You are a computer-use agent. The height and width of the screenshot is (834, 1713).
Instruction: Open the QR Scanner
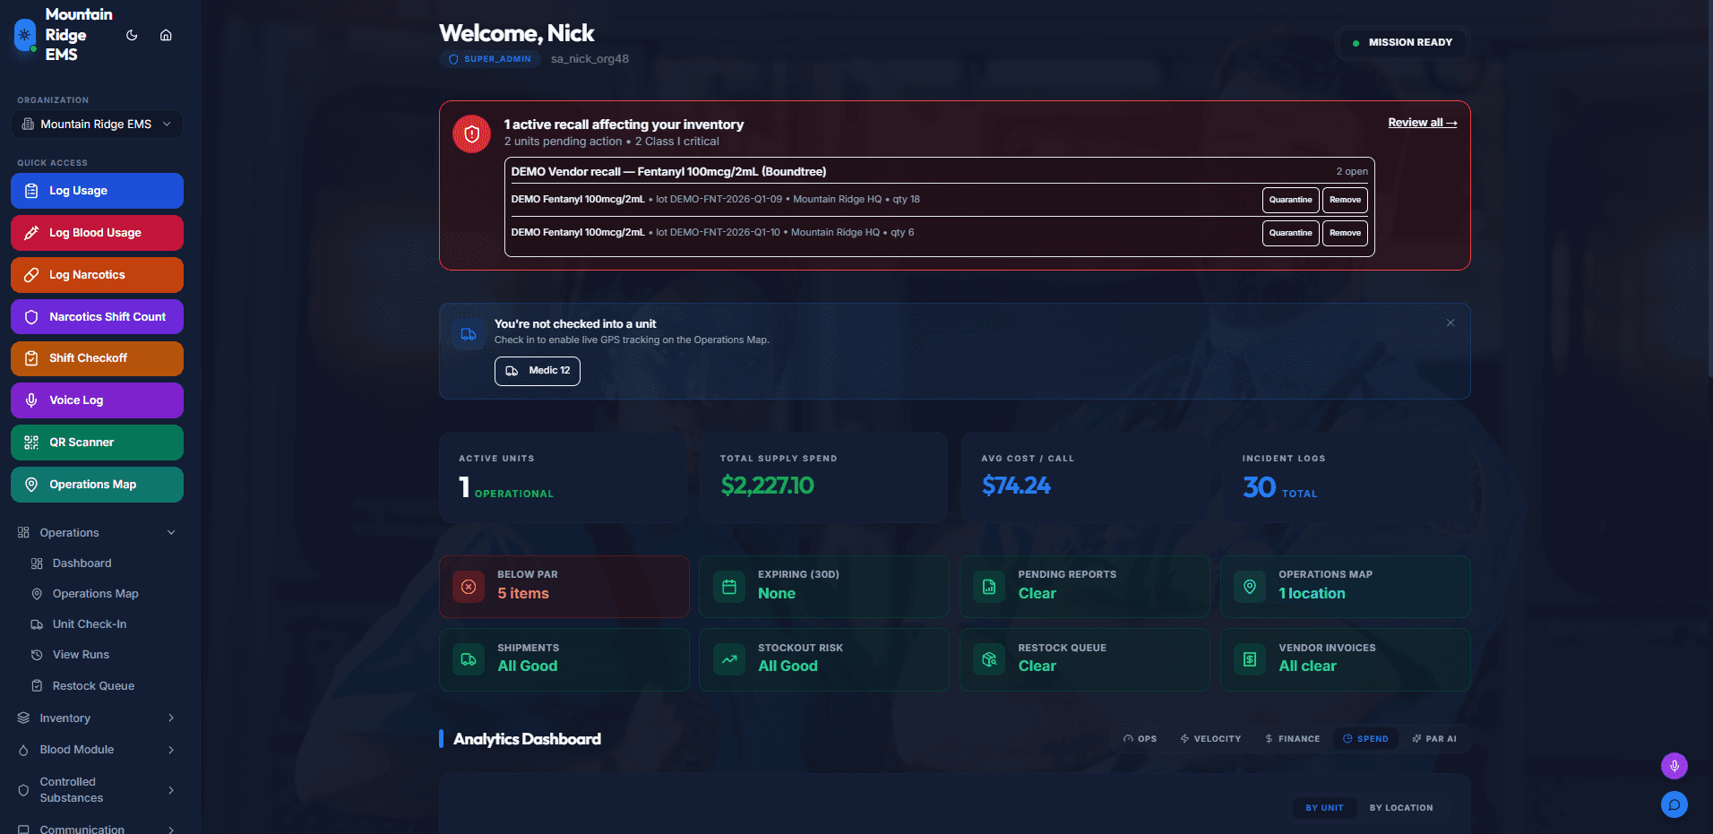click(x=97, y=443)
